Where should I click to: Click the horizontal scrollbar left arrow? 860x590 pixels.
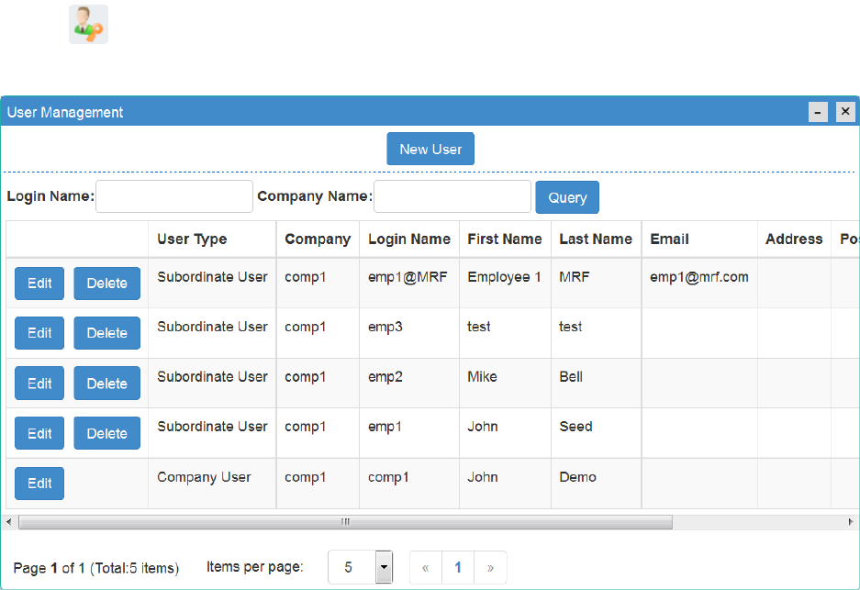tap(9, 522)
